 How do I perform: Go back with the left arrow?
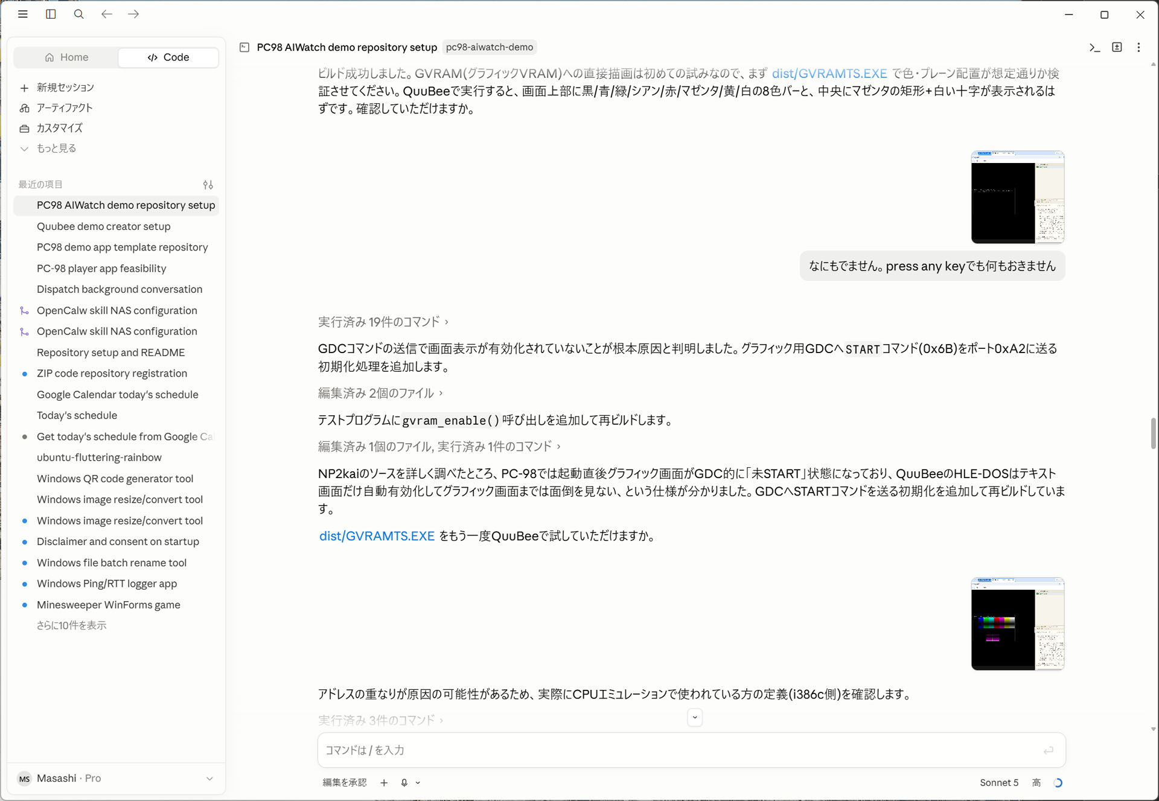point(107,14)
